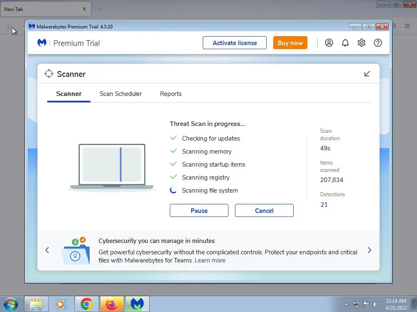Show the previous promotional banner
Viewport: 417px width, 312px height.
click(x=47, y=250)
